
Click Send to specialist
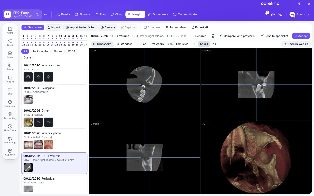[274, 36]
